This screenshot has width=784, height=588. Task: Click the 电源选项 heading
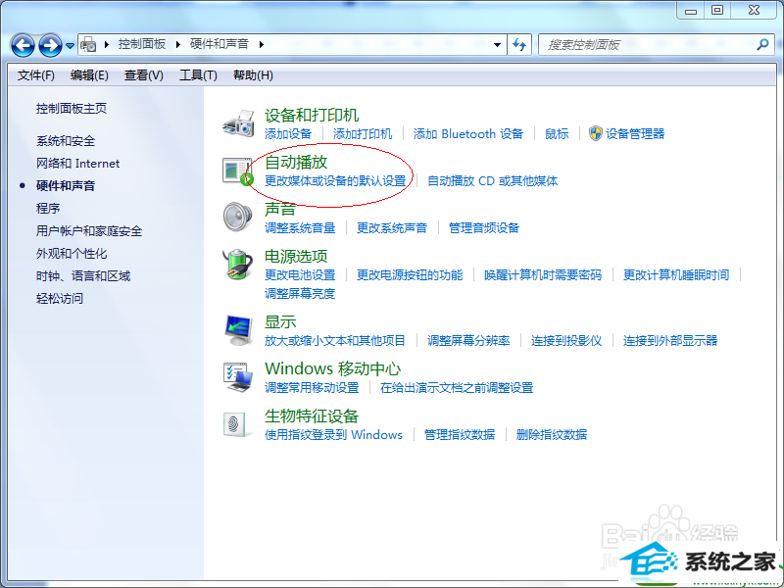(x=296, y=256)
